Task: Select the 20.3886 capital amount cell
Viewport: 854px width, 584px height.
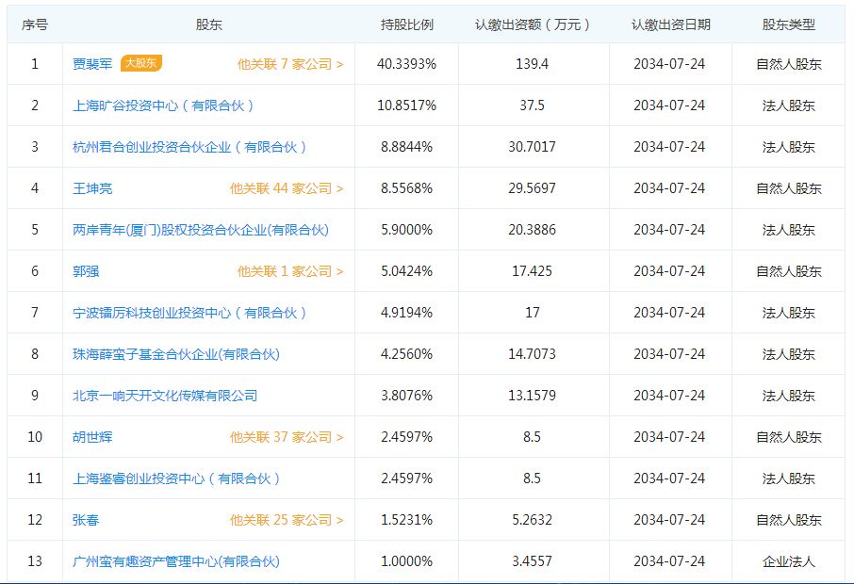Action: pos(533,230)
